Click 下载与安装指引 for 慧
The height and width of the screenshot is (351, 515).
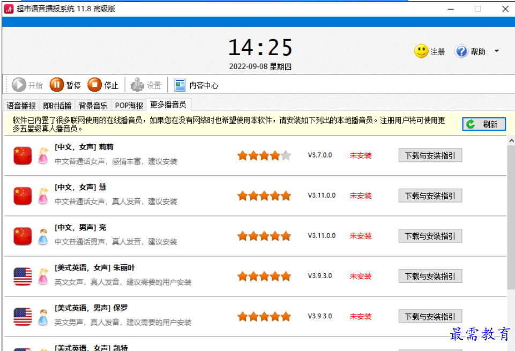[430, 196]
